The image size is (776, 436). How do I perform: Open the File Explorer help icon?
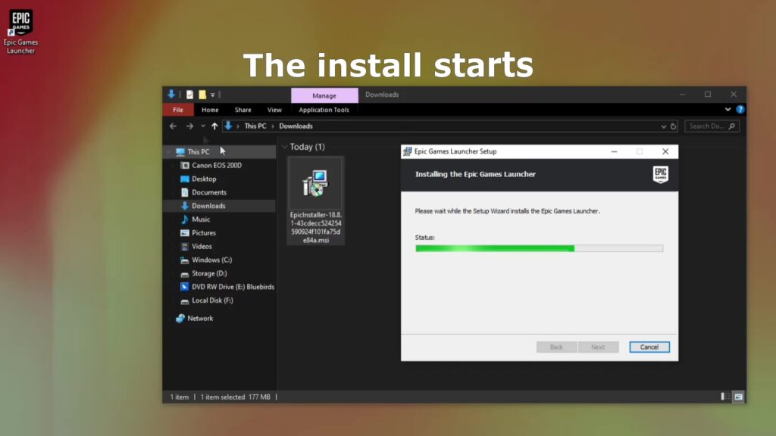tap(740, 109)
